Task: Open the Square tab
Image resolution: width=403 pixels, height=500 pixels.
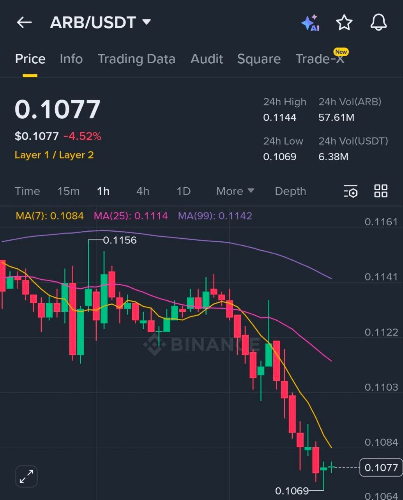Action: pos(259,59)
